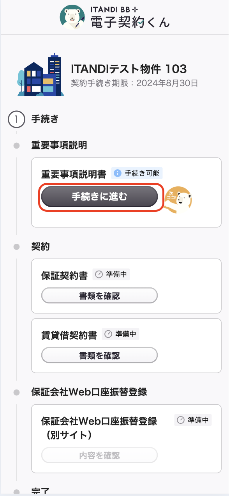This screenshot has width=229, height=496.
Task: Open 書類を確認 for 保証契約書
Action: click(99, 296)
